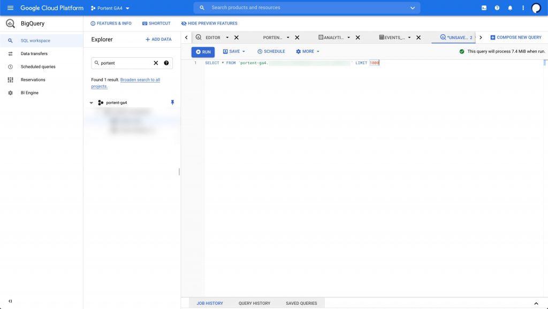
Task: Click the Search products and resources field
Action: click(307, 7)
